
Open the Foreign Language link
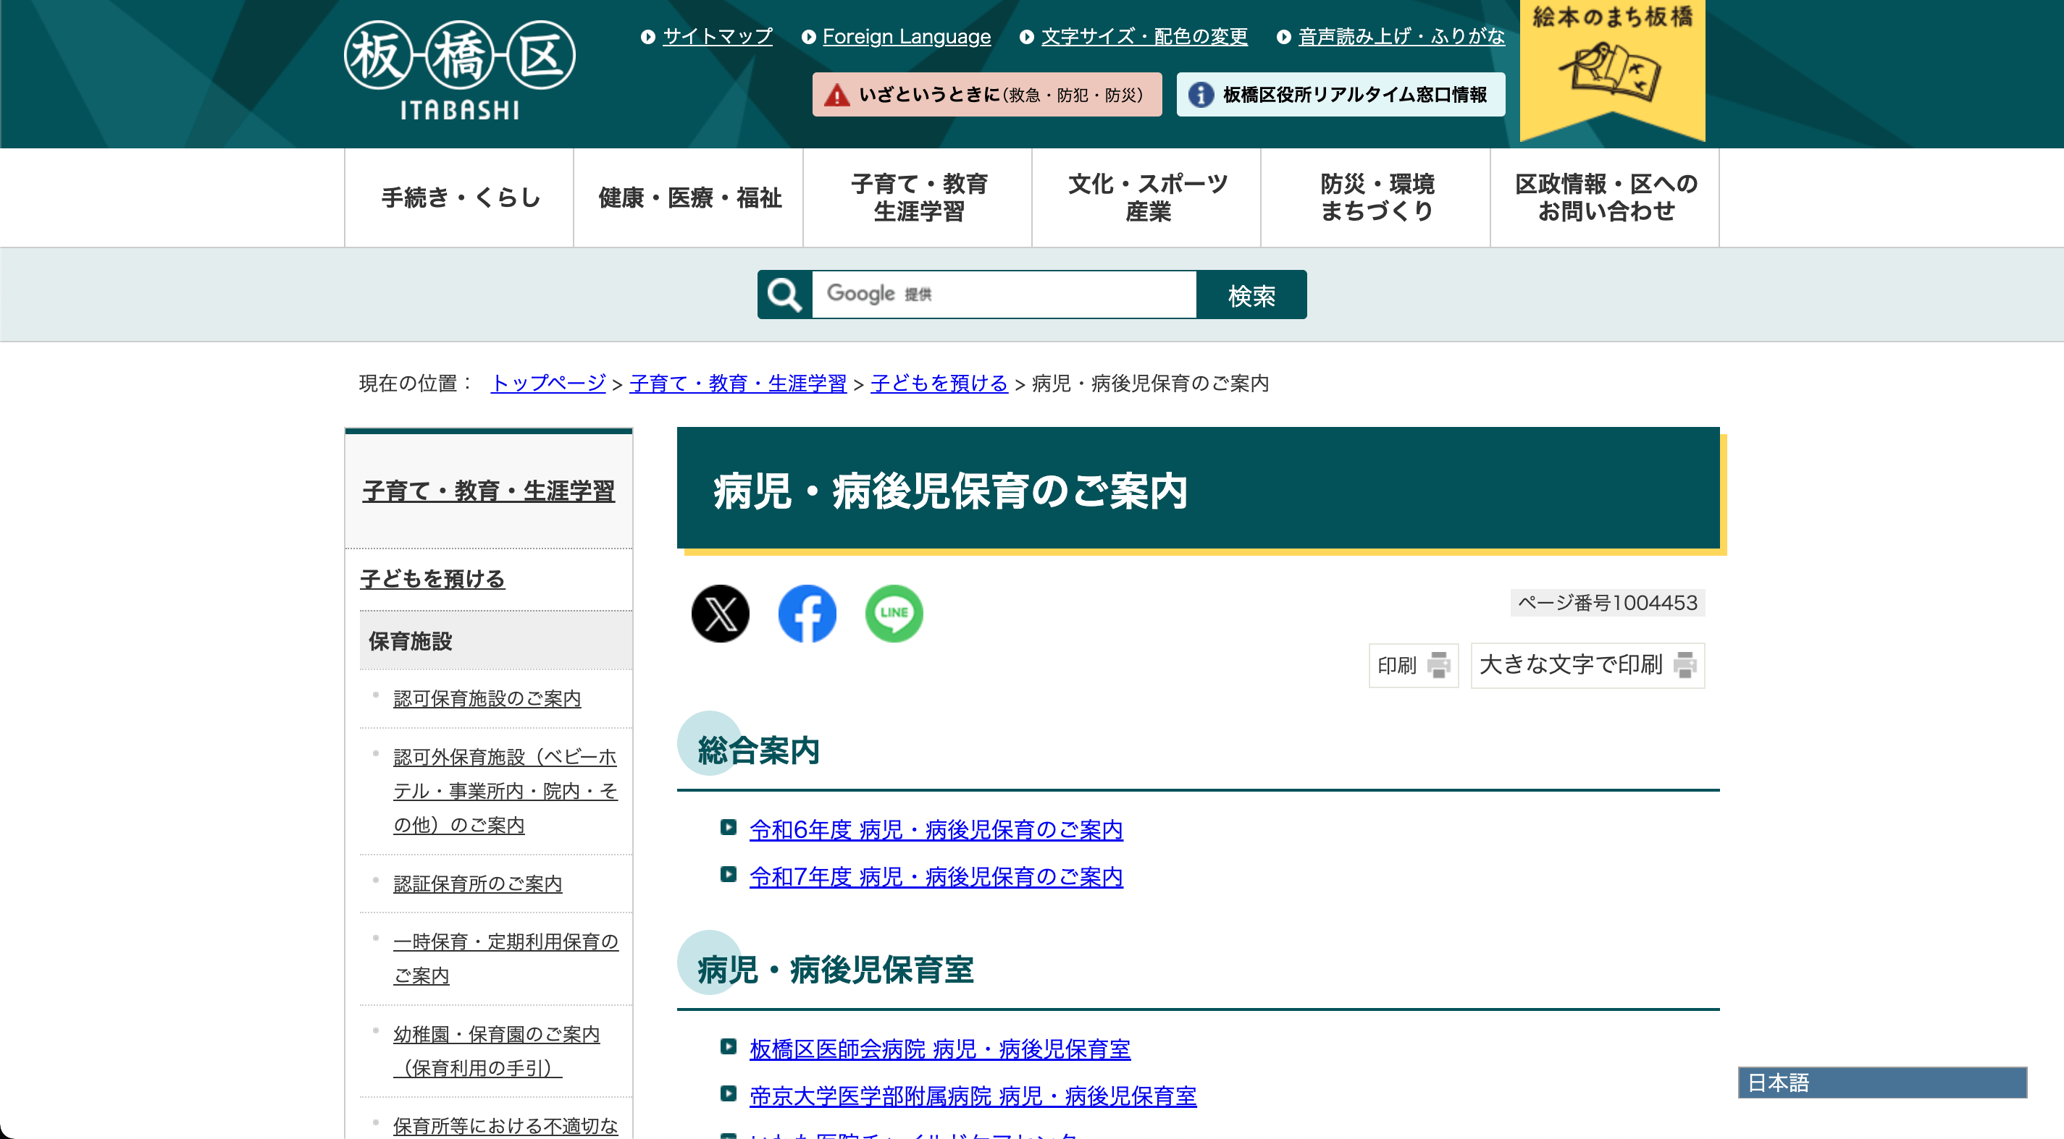click(x=906, y=37)
